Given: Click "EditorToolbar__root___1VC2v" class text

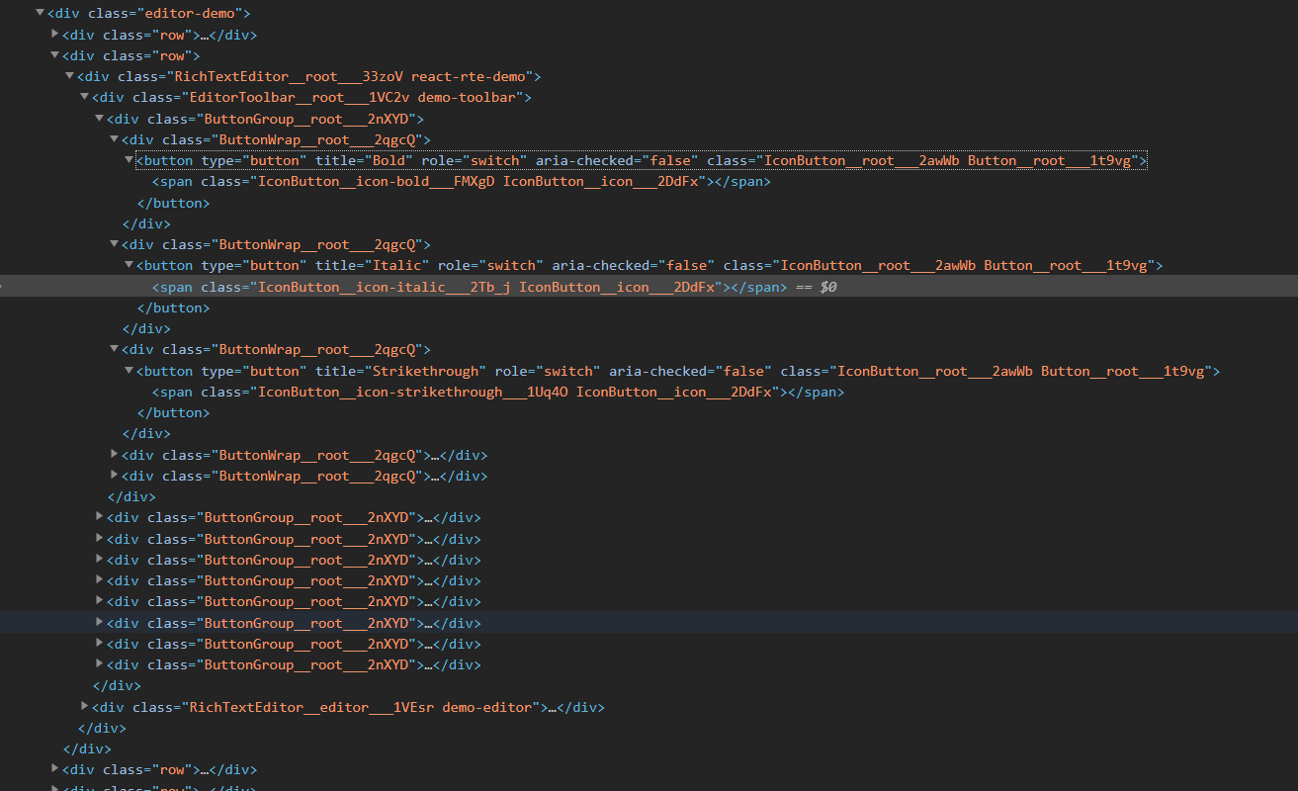Looking at the screenshot, I should pyautogui.click(x=300, y=97).
